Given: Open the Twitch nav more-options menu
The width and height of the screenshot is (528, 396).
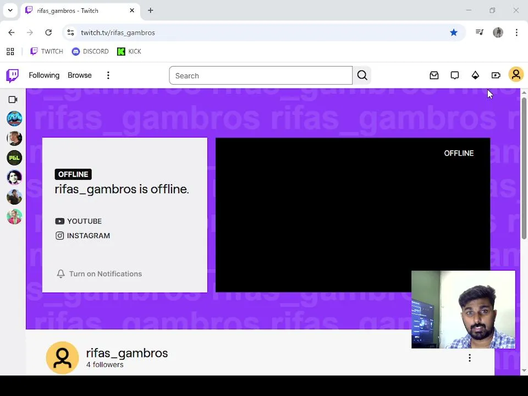Looking at the screenshot, I should tap(108, 75).
